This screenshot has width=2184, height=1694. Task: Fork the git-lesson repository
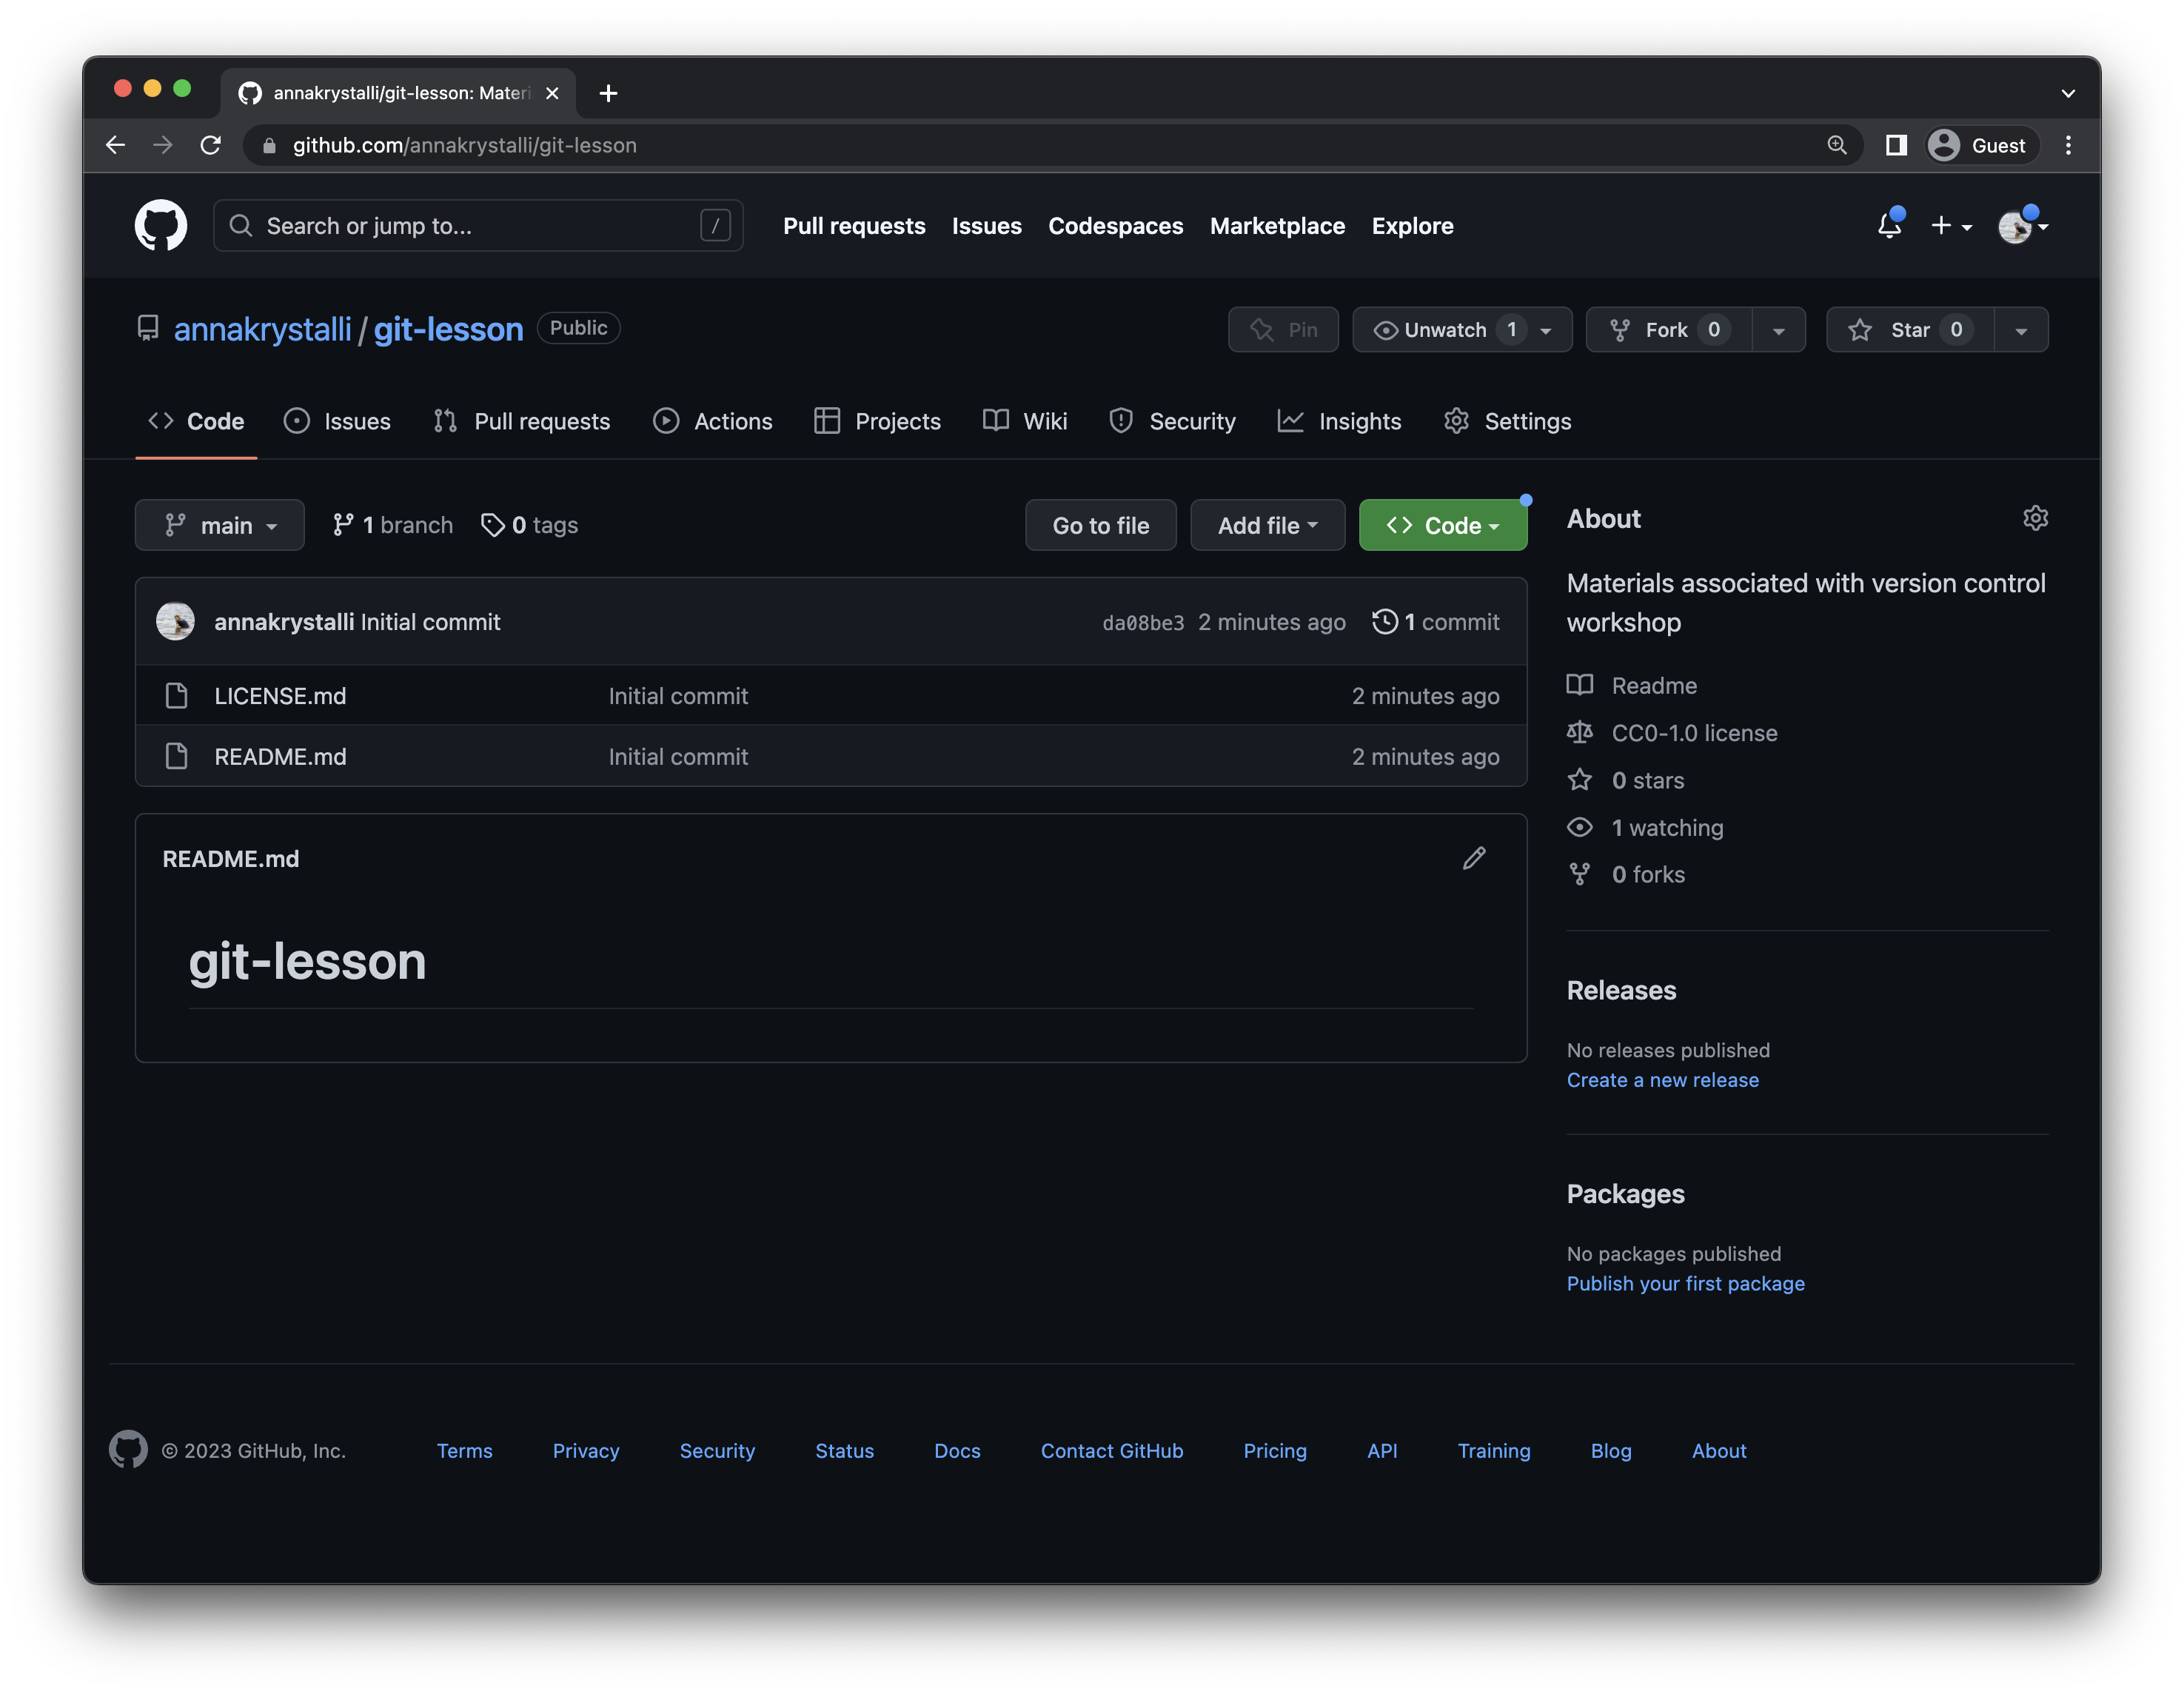coord(1668,330)
